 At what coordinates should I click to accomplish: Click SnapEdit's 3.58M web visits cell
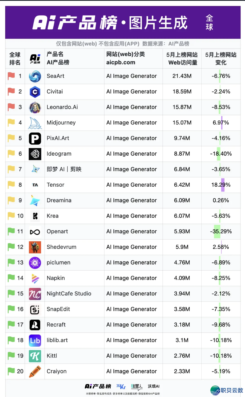(182, 309)
